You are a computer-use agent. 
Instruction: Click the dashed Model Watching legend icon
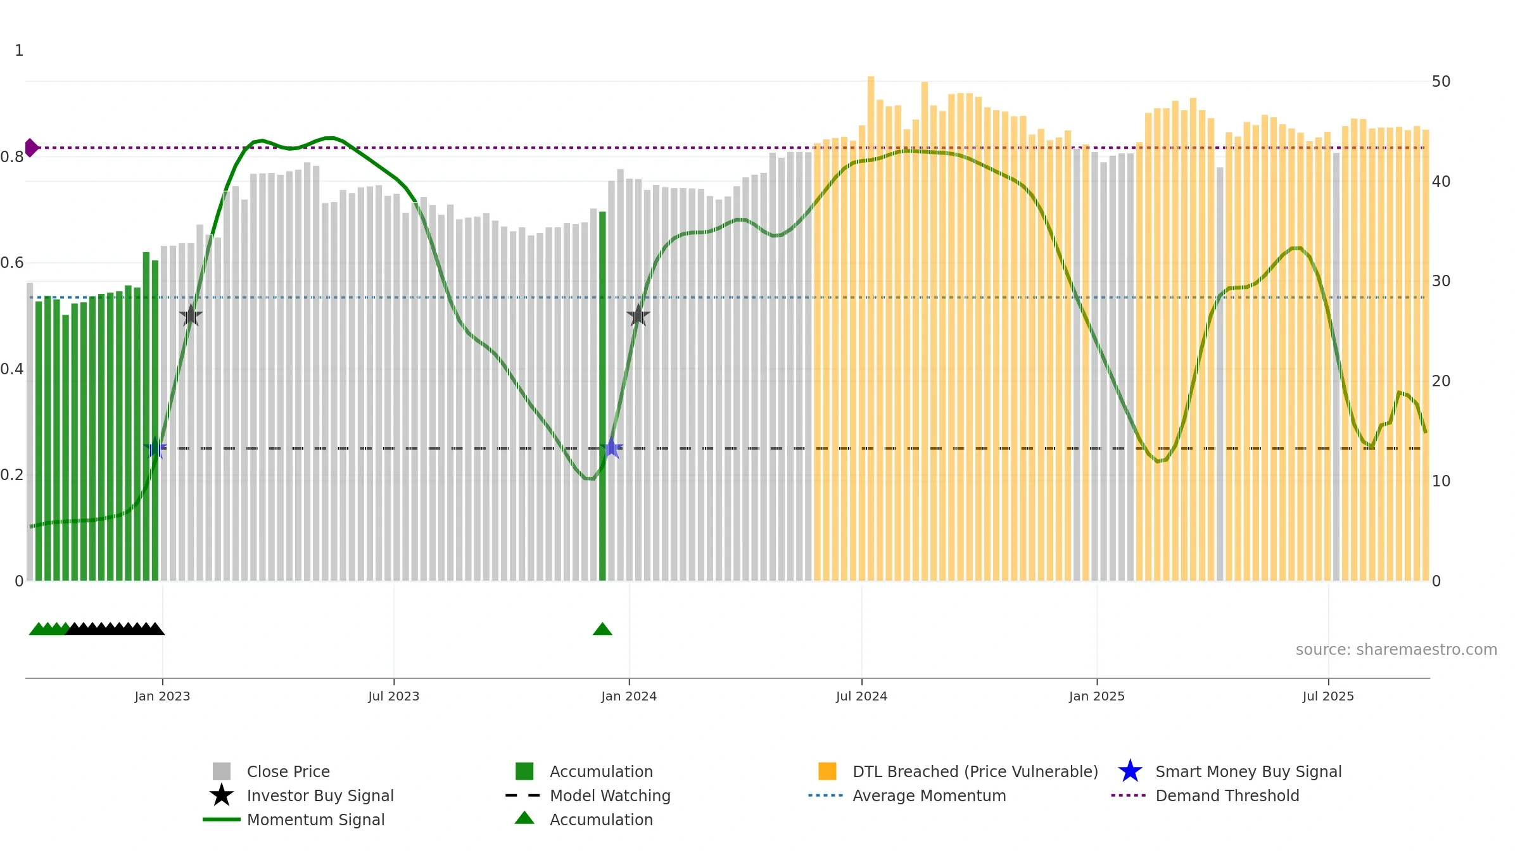click(x=523, y=795)
